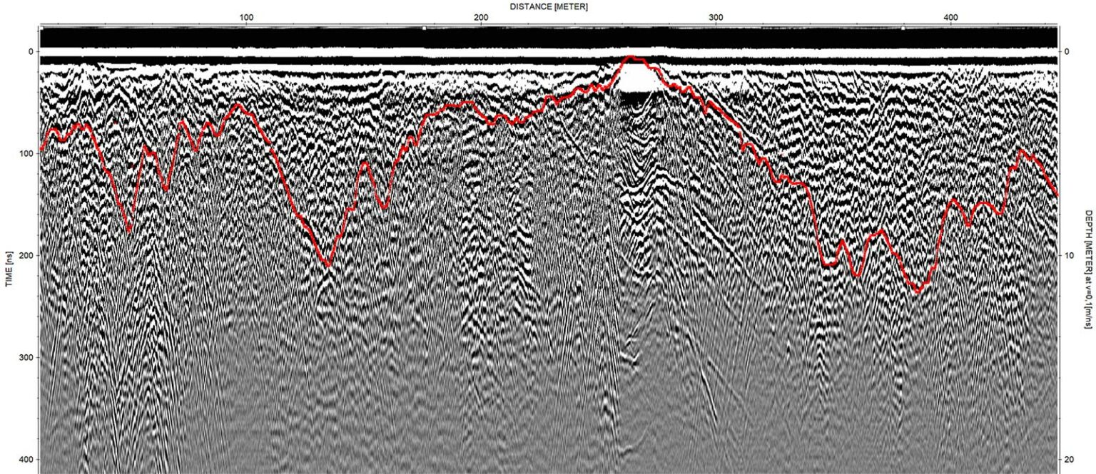Click the white marker in top band near 175 meters
The image size is (1096, 474).
tap(424, 29)
